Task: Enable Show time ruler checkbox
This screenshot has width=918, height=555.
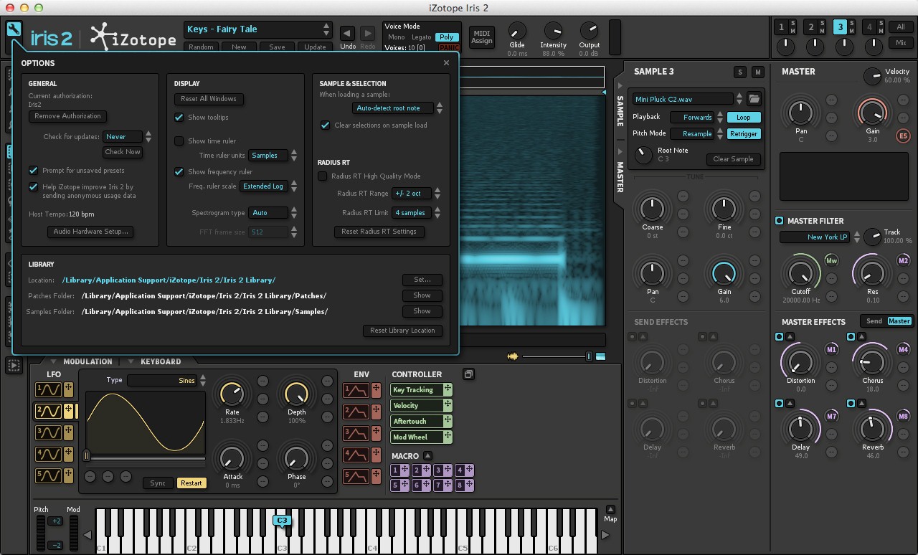Action: (x=179, y=141)
